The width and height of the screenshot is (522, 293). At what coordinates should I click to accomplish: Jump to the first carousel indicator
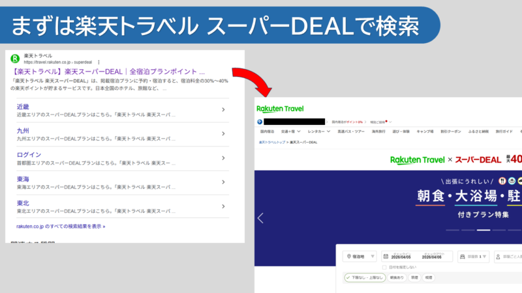click(x=452, y=230)
